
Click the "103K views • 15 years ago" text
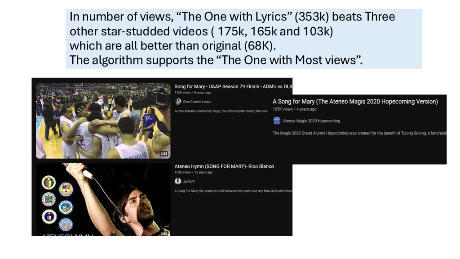coord(194,172)
